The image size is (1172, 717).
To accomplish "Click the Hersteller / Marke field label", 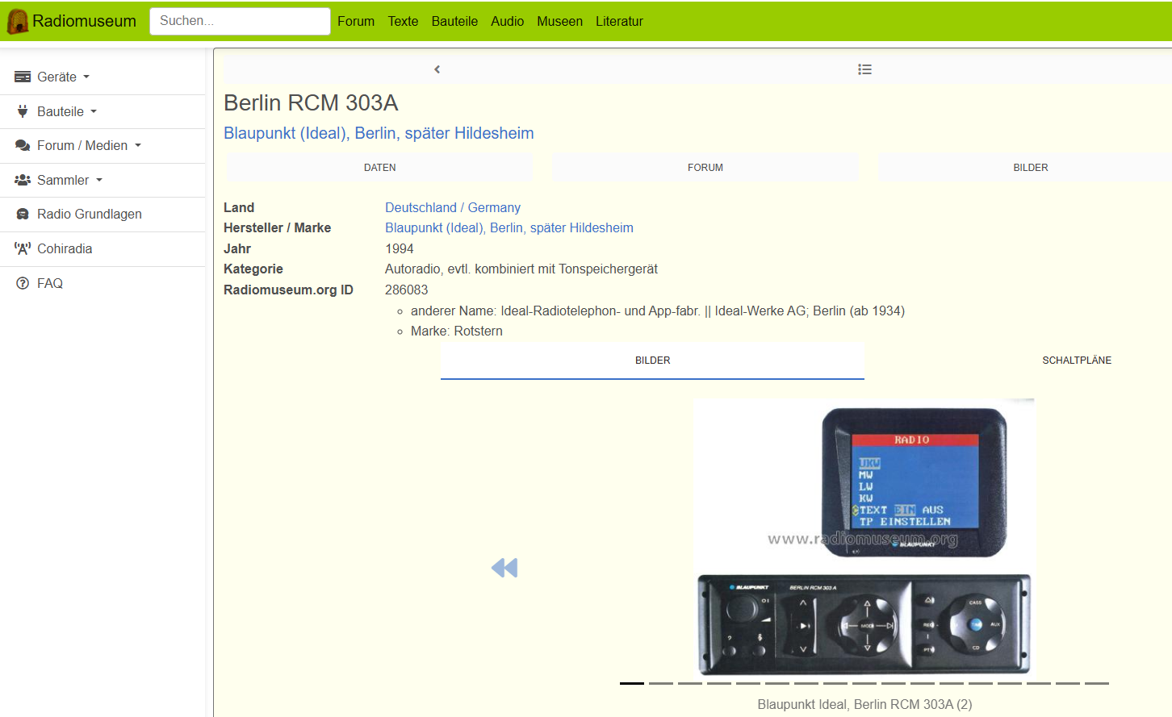I will [277, 228].
